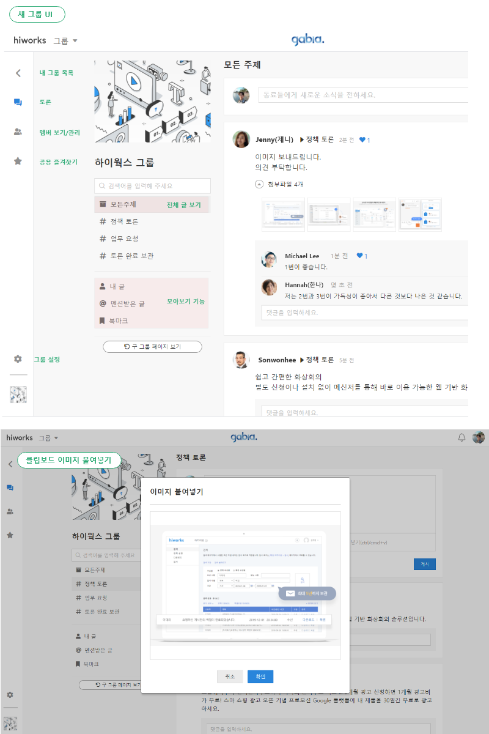Click the back chevron in left sidebar
Viewport: 489px width, 734px height.
click(18, 73)
